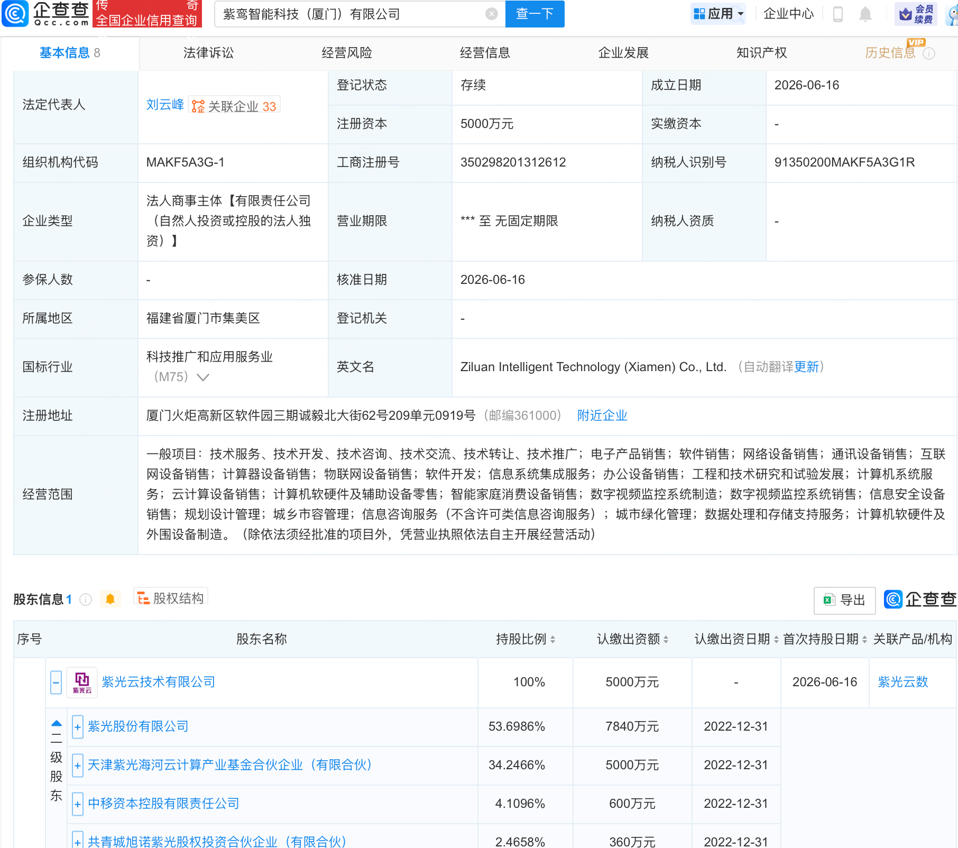This screenshot has height=848, width=958.
Task: Switch to the 法律诉讼 tab
Action: pyautogui.click(x=208, y=53)
